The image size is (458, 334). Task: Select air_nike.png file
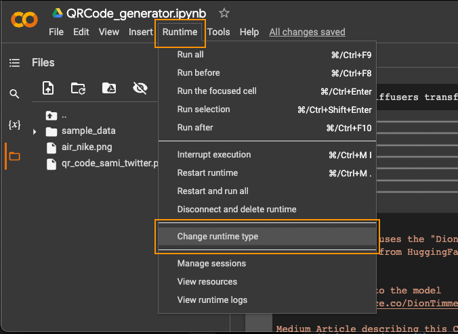87,147
